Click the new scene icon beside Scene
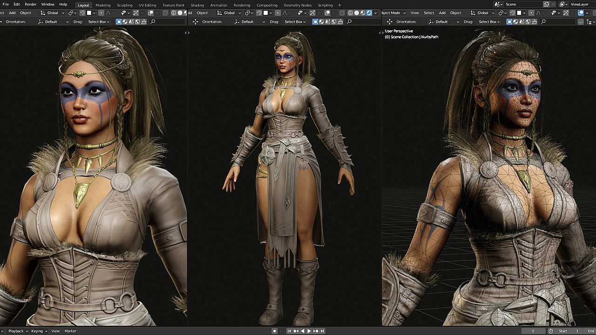This screenshot has height=335, width=596. click(x=546, y=4)
